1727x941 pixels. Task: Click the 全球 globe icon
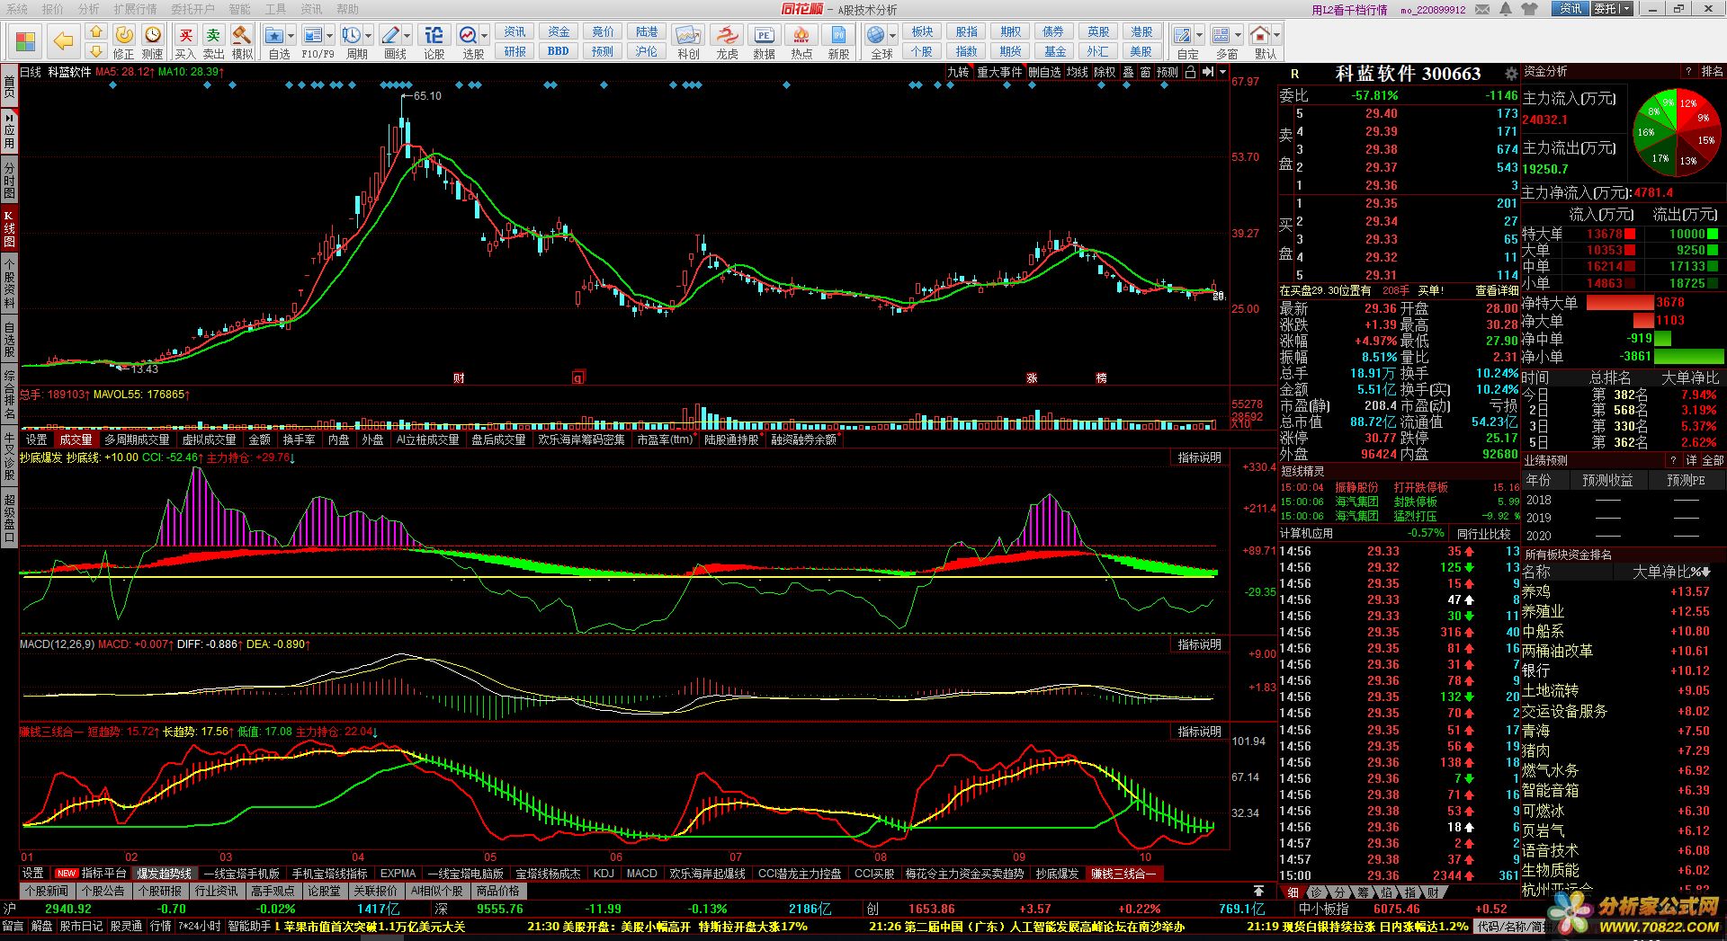[876, 35]
